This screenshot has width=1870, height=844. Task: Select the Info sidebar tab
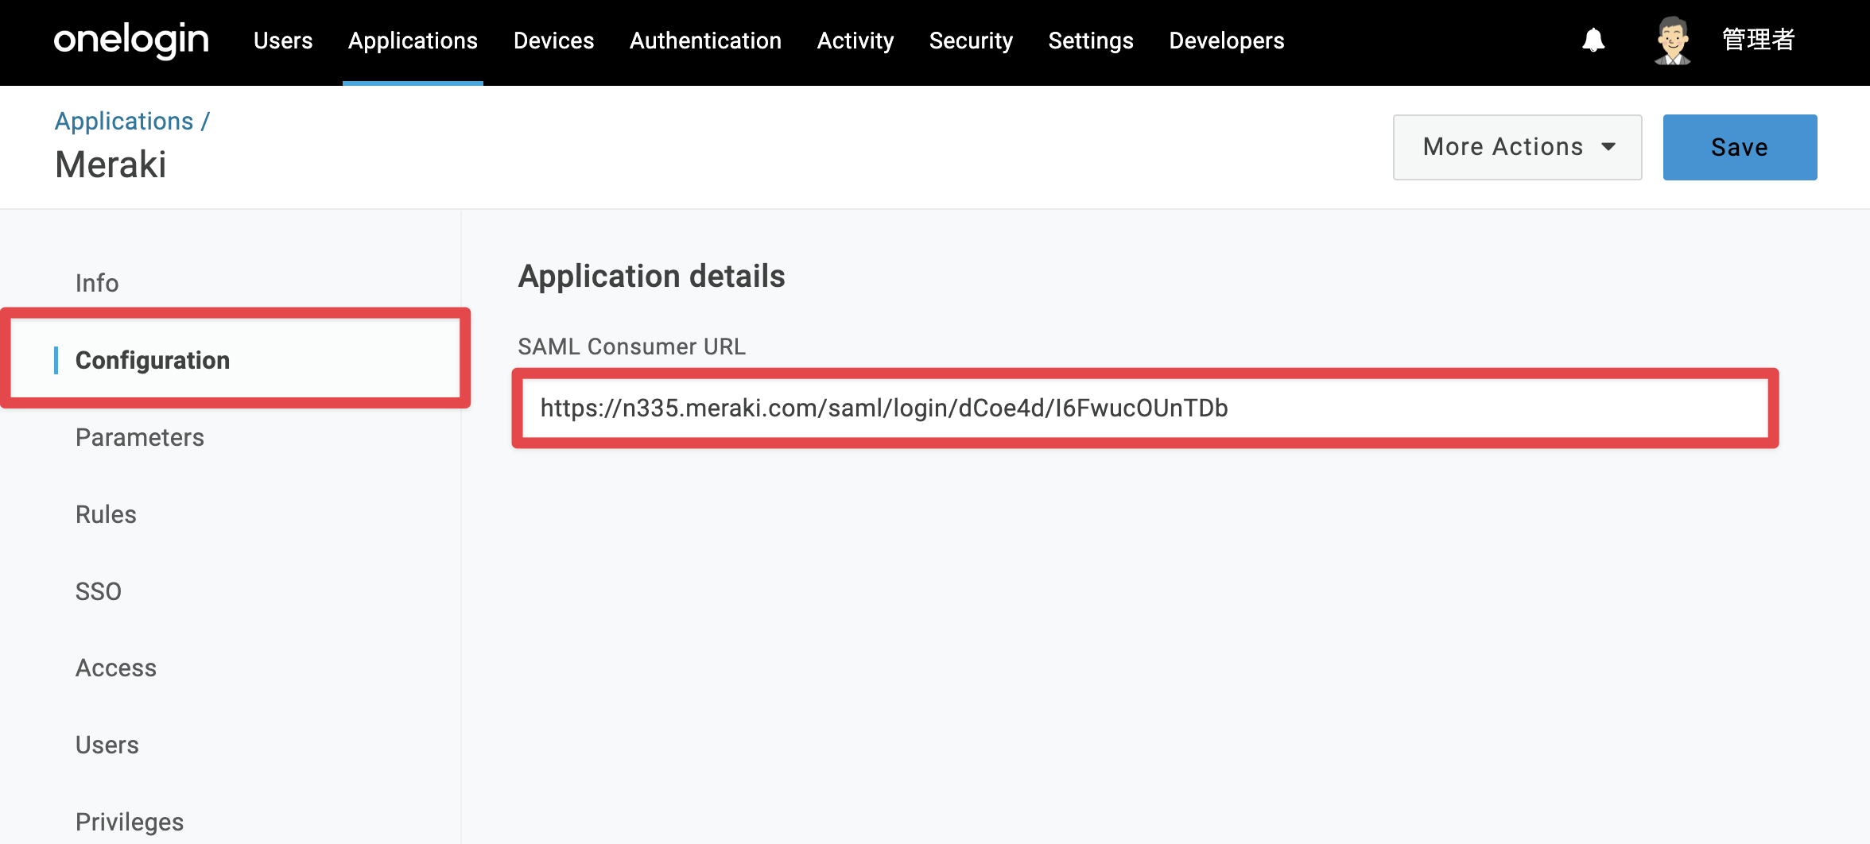[97, 283]
